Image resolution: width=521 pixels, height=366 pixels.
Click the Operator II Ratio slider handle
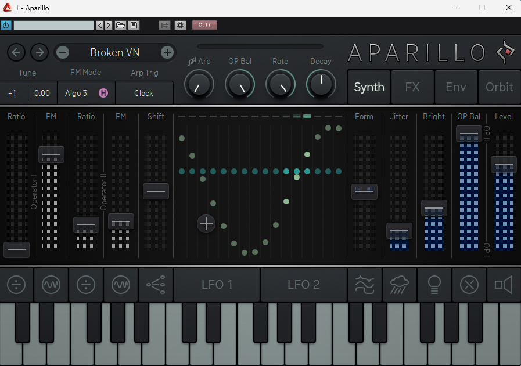[86, 225]
